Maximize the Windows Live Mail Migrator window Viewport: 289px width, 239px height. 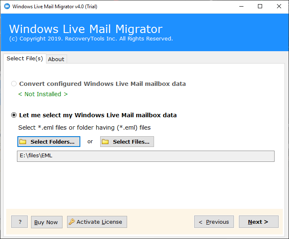[x=260, y=7]
